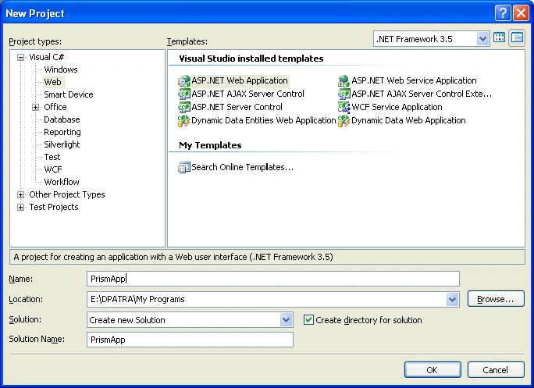534x388 pixels.
Task: Click ASP.NET AJAX Server Control label
Action: coord(247,94)
